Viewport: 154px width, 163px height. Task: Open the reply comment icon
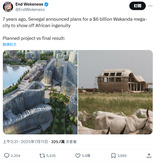(7, 156)
